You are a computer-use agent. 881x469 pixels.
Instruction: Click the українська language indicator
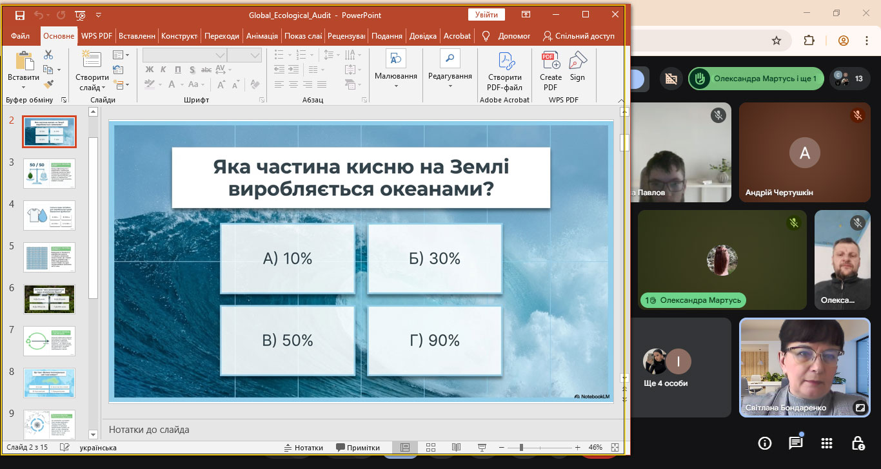(98, 448)
